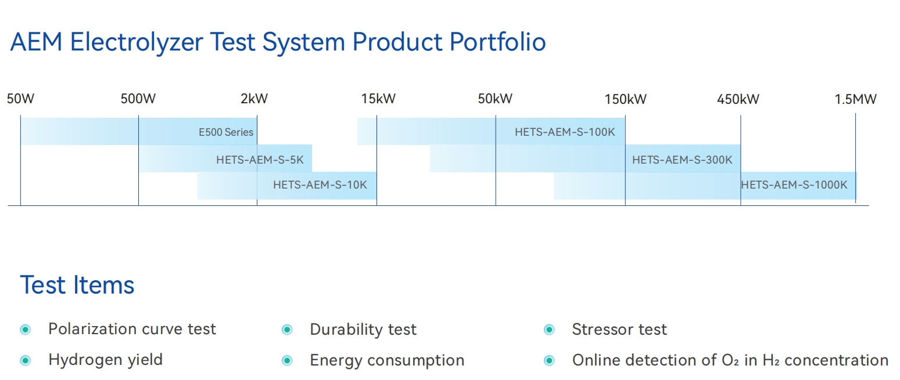Click the 1.5MW scale marker label
Image resolution: width=900 pixels, height=380 pixels.
click(855, 99)
